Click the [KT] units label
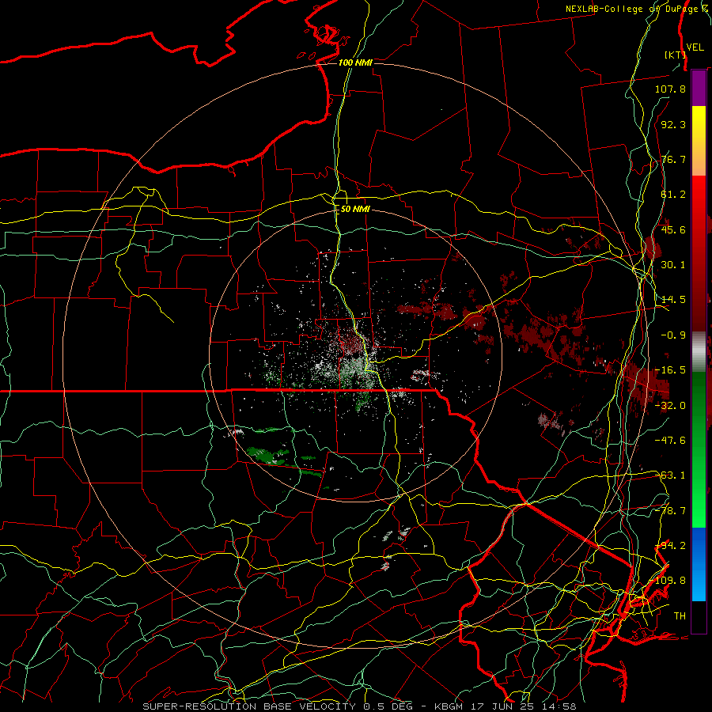 click(676, 55)
